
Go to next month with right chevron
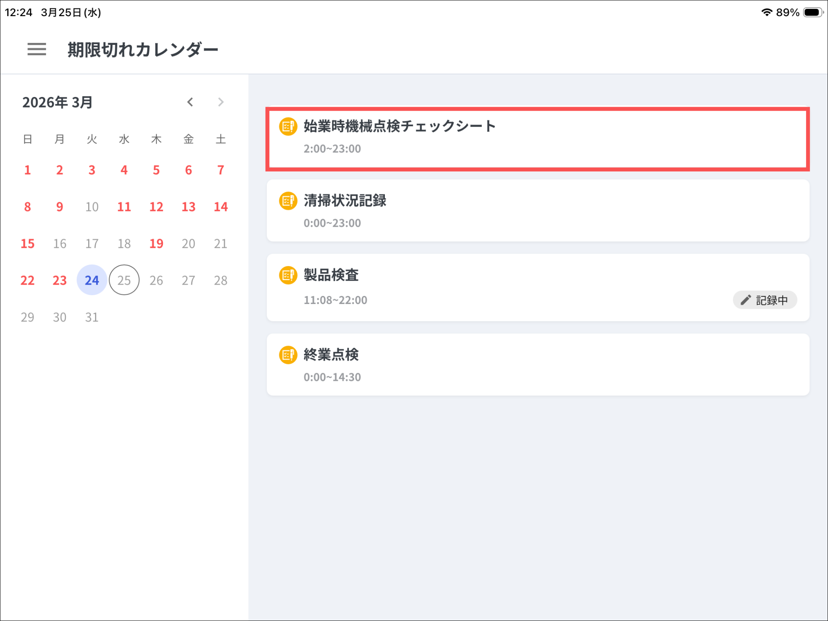click(221, 102)
